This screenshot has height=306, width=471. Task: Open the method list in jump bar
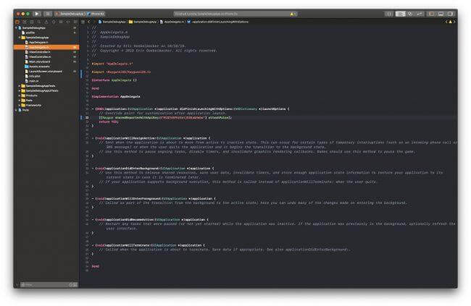pyautogui.click(x=218, y=22)
